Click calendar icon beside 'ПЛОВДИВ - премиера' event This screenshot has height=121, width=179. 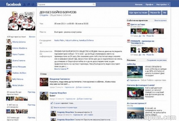pyautogui.click(x=128, y=41)
